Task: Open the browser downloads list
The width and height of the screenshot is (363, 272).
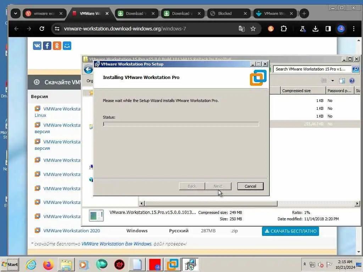Action: 315,29
